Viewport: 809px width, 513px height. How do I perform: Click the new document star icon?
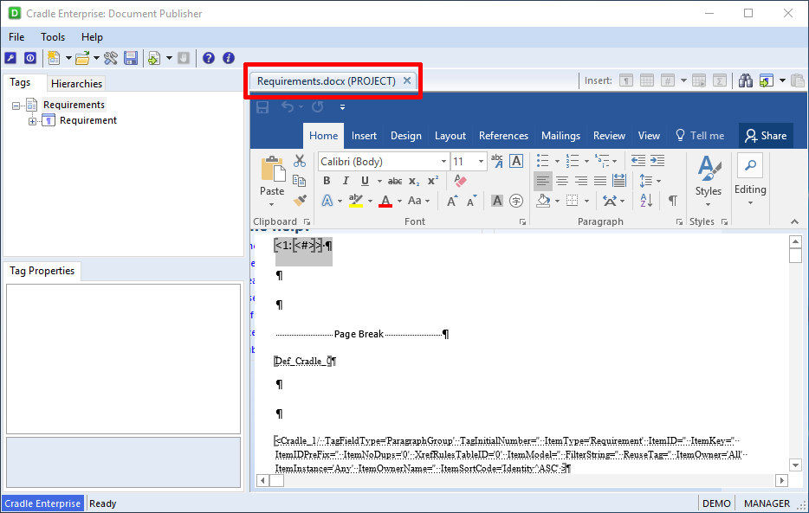(54, 58)
